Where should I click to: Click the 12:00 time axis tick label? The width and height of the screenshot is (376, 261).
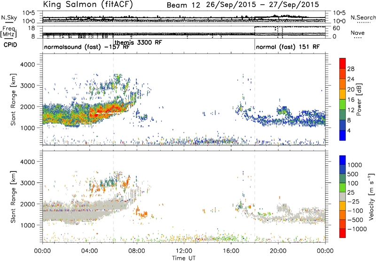coord(184,251)
